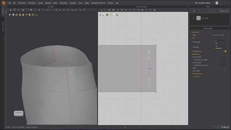Click the top-right corner point of waistband pattern

coord(156,45)
